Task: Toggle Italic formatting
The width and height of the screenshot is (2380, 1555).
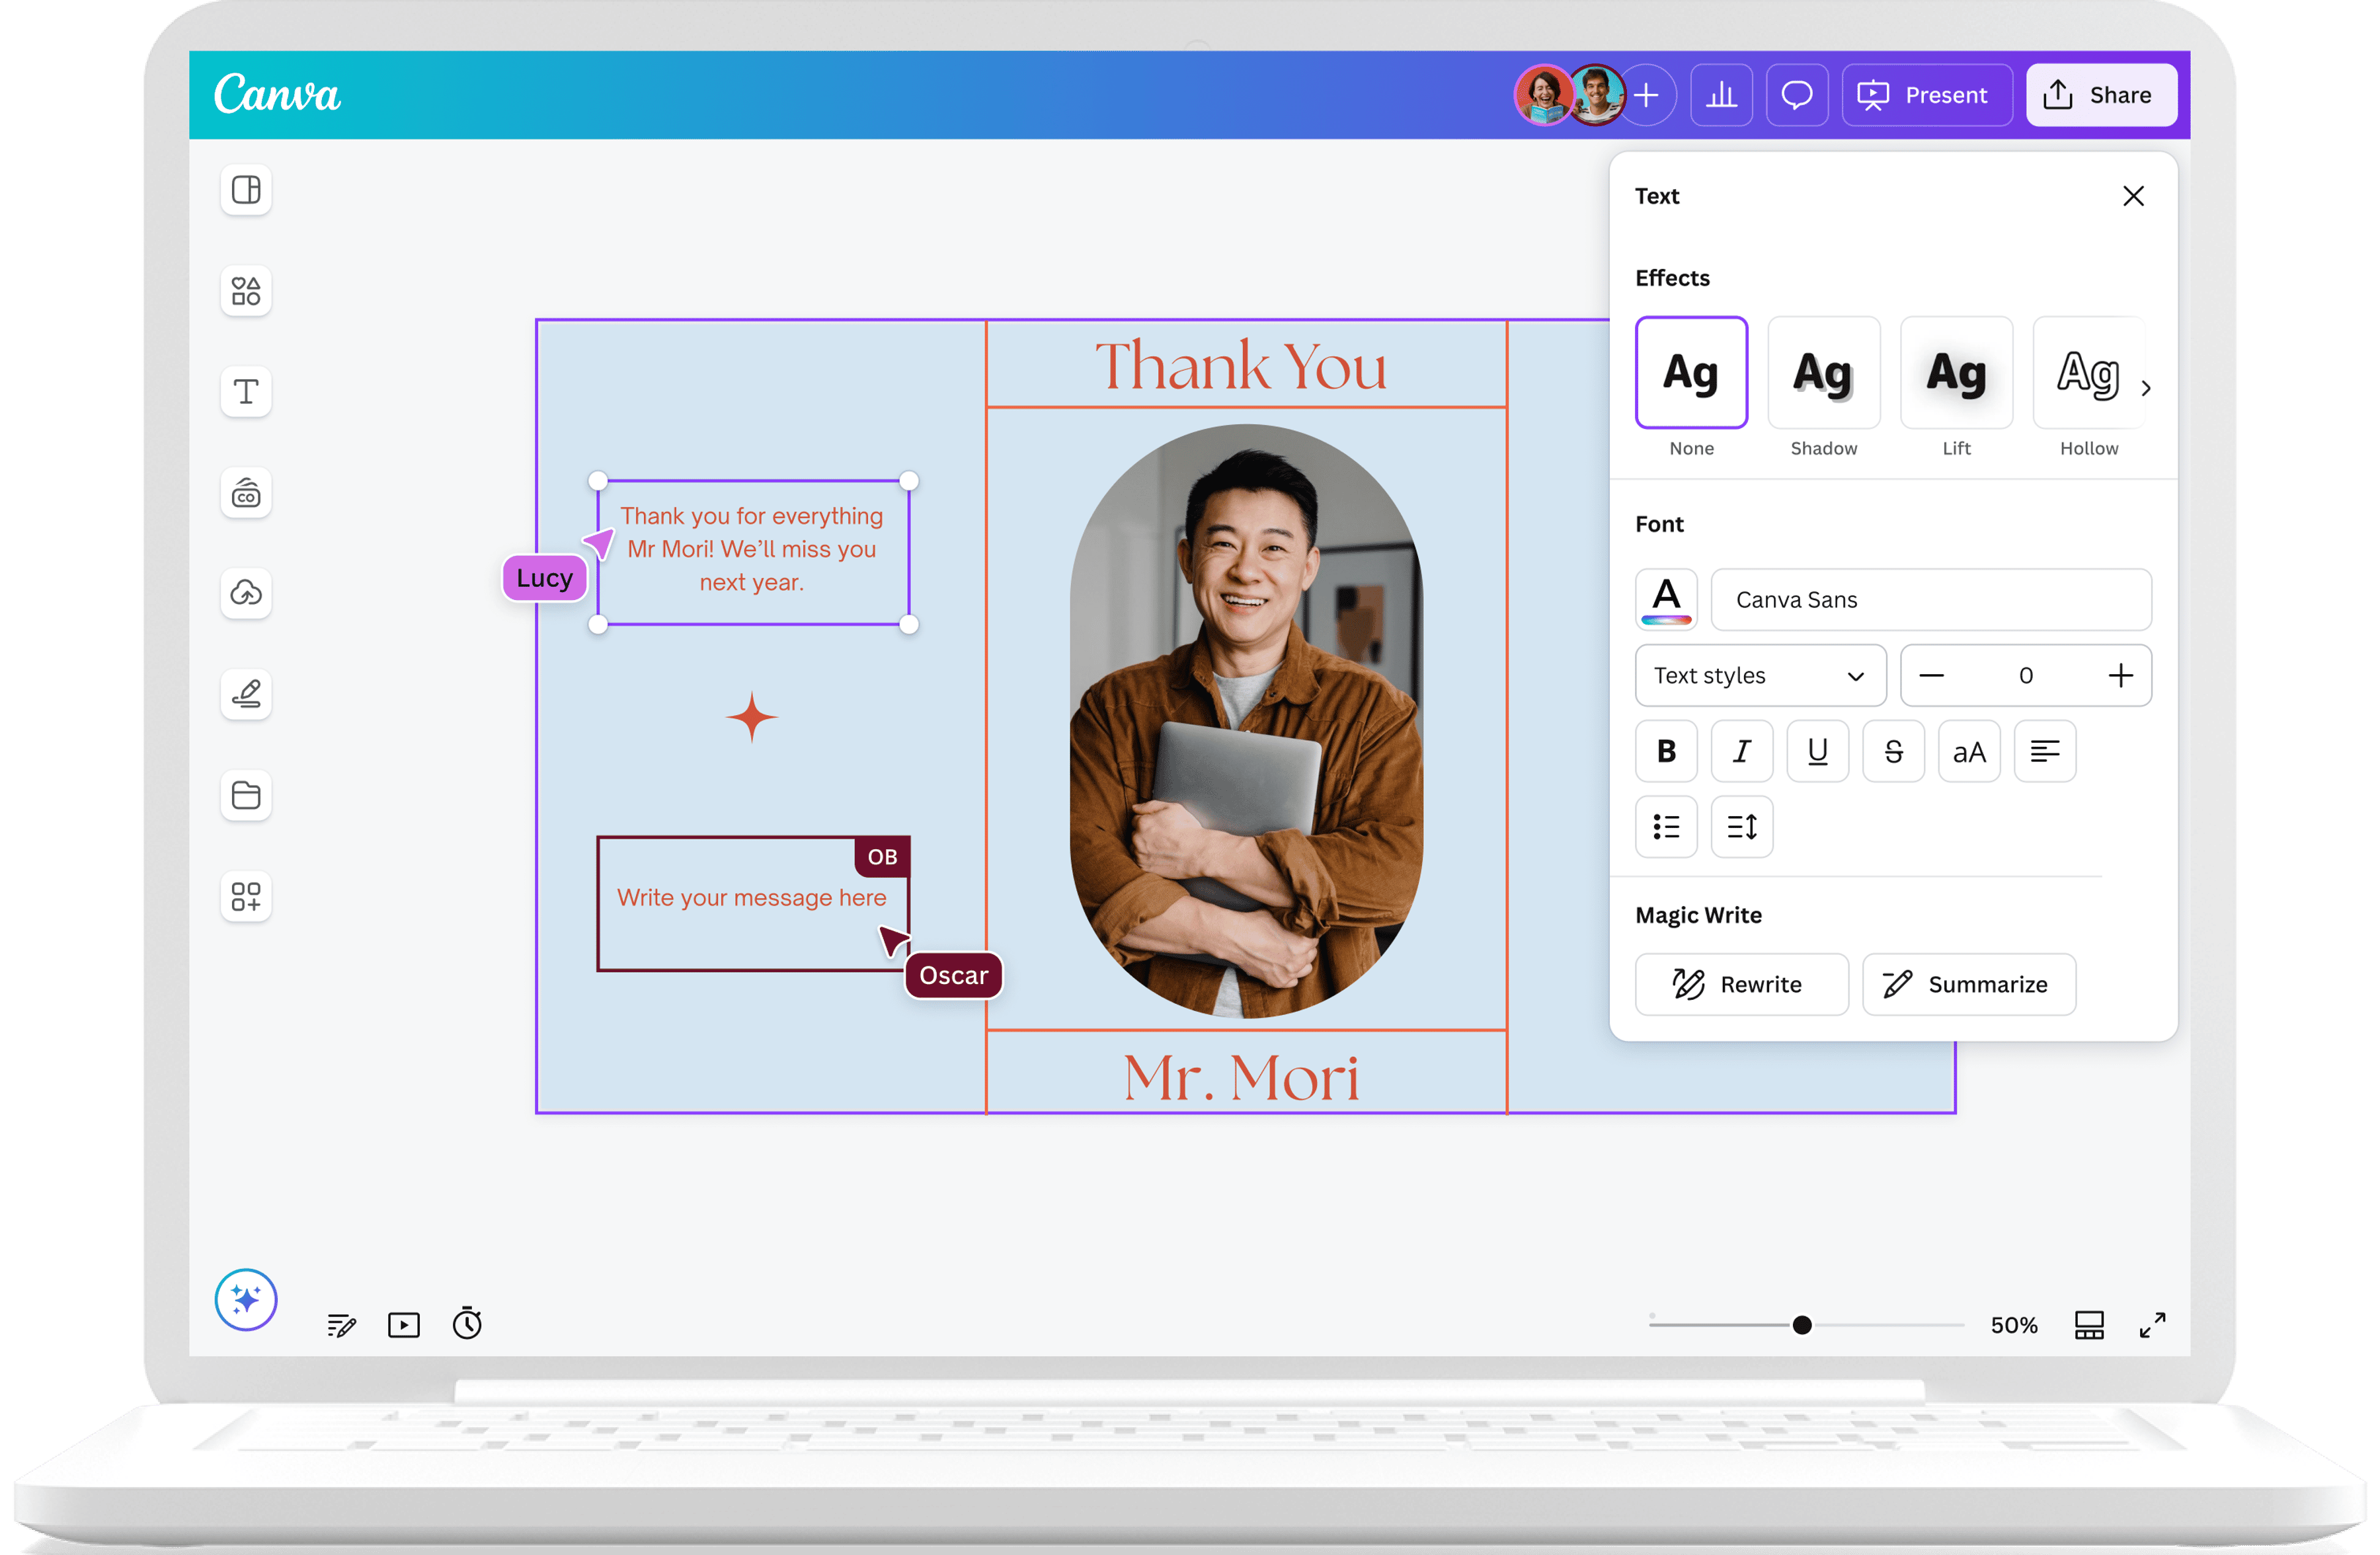Action: point(1742,751)
